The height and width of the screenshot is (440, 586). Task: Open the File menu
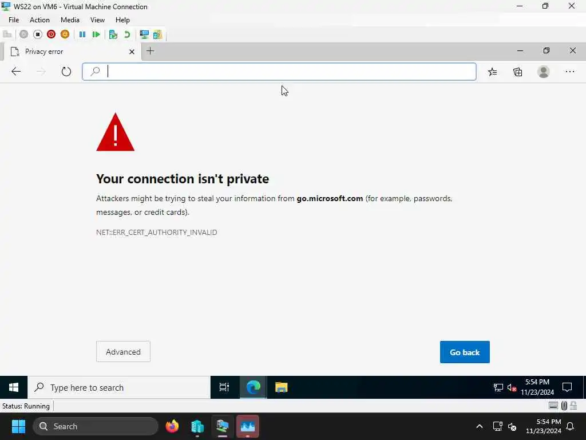[14, 20]
